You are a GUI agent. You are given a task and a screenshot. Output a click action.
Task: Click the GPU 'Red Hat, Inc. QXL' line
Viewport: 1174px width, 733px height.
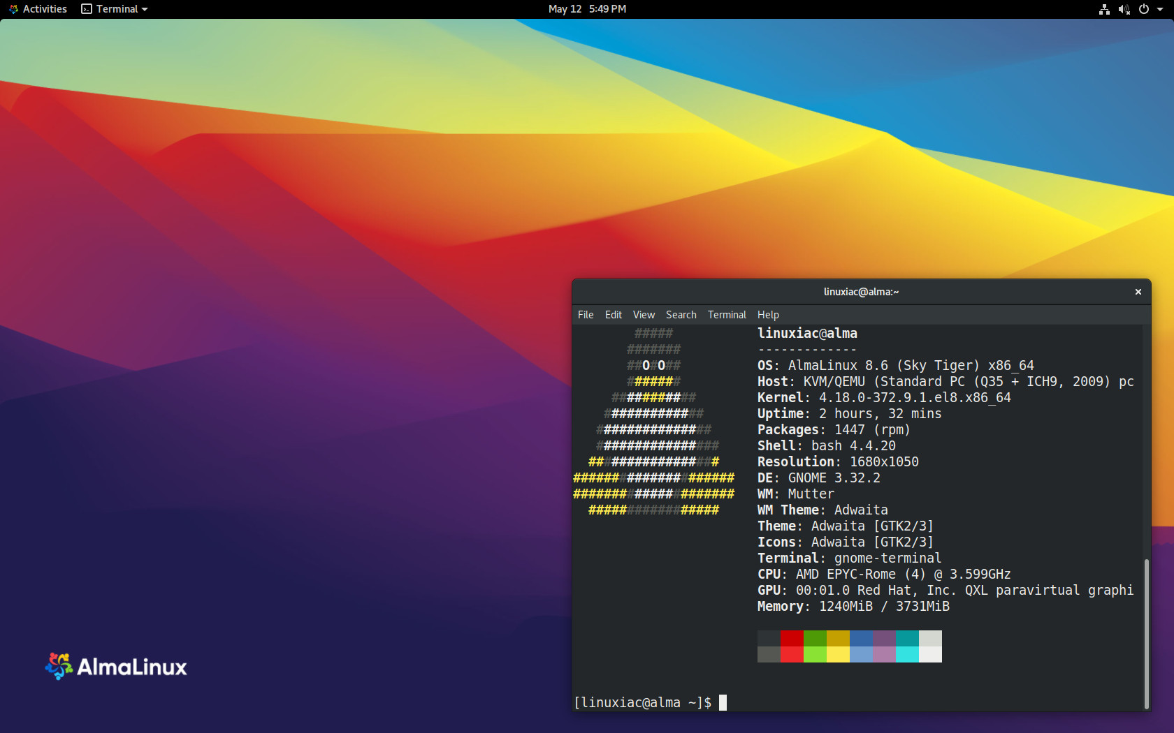pyautogui.click(x=945, y=591)
